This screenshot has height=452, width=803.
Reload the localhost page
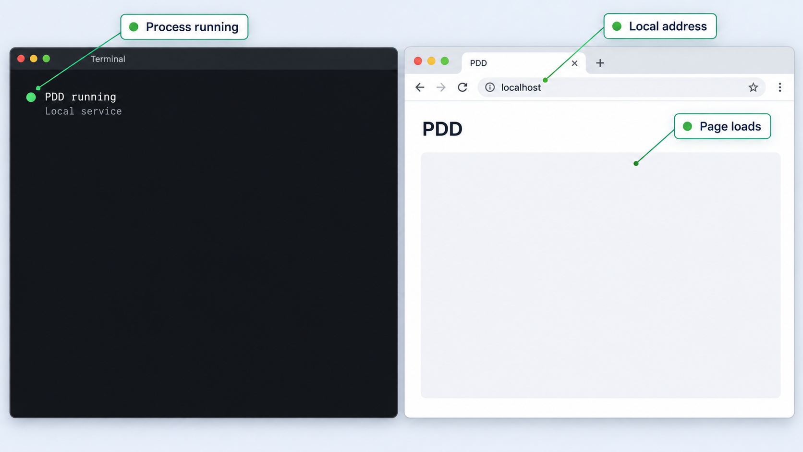(462, 87)
